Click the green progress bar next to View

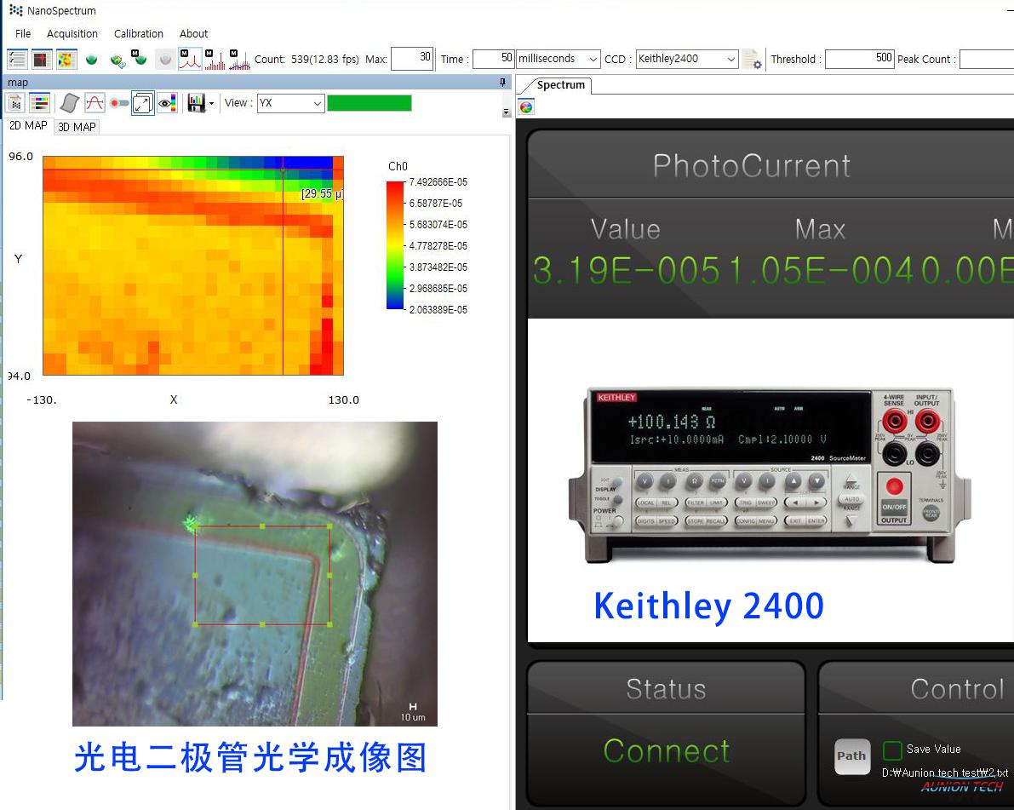(370, 103)
